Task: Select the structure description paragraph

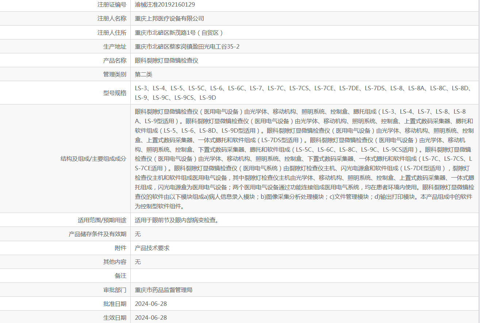Action: (304, 159)
